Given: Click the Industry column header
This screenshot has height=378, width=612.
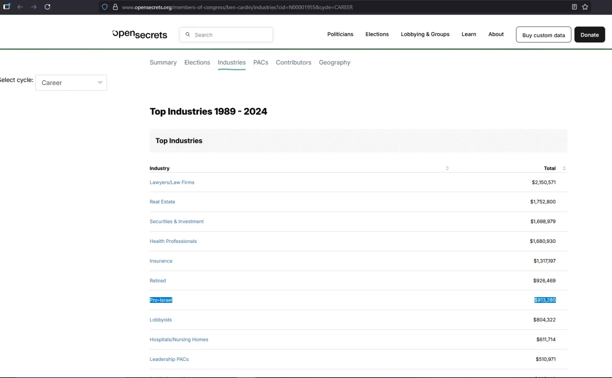Looking at the screenshot, I should [x=160, y=168].
